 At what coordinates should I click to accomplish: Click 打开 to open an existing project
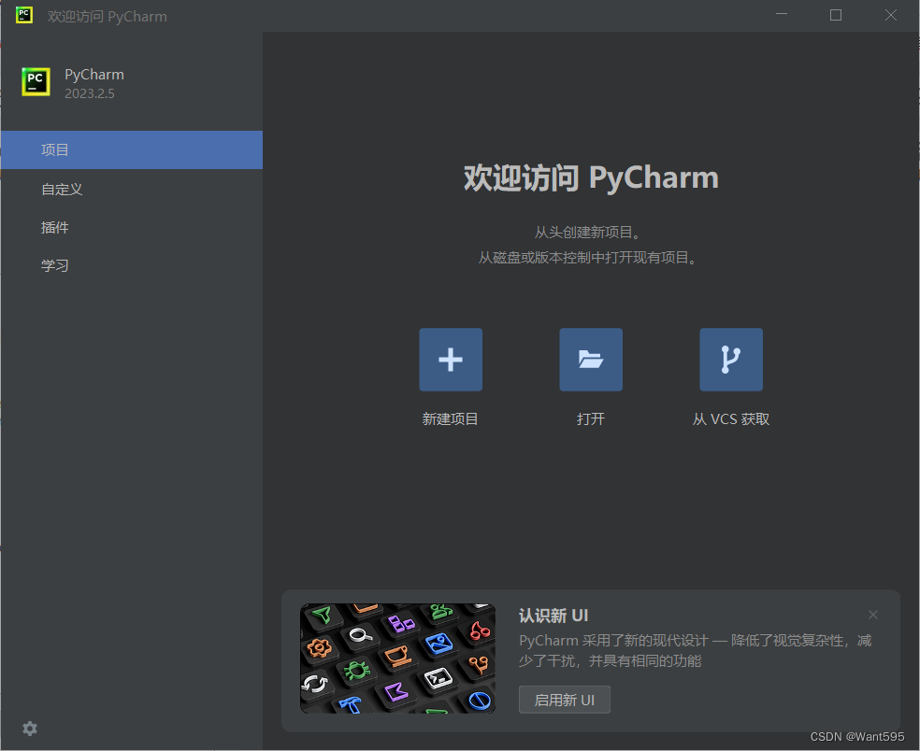[x=590, y=418]
